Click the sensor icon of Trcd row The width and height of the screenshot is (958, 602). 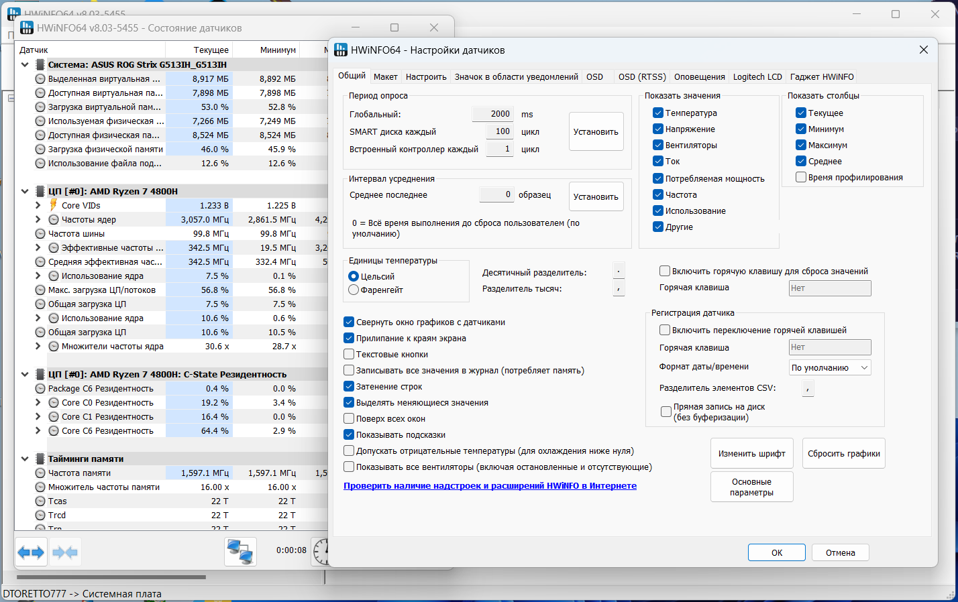point(40,516)
